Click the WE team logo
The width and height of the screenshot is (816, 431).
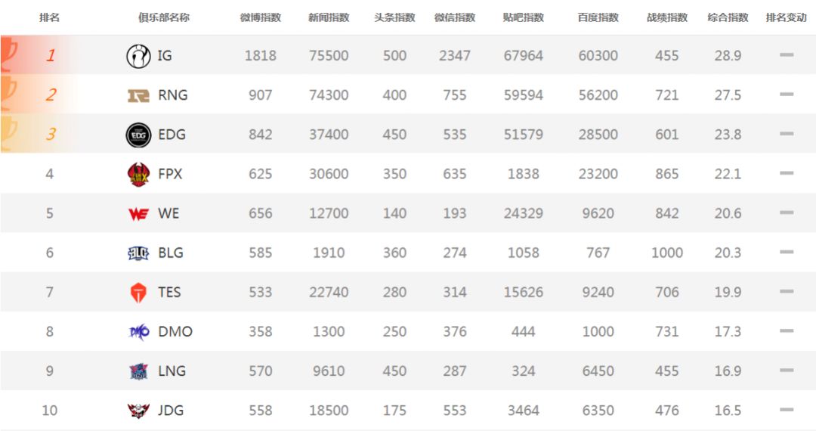[x=138, y=214]
